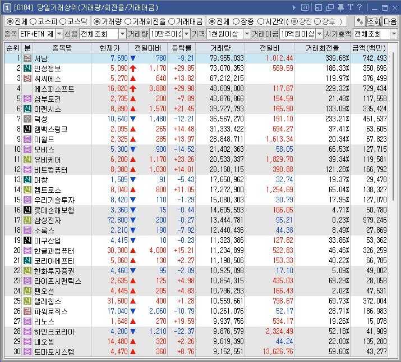Click the black 신 badge in the 롯데손해보험 row
This screenshot has width=401, height=362.
tap(27, 210)
